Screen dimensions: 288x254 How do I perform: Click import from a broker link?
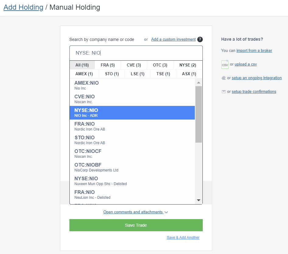click(254, 51)
